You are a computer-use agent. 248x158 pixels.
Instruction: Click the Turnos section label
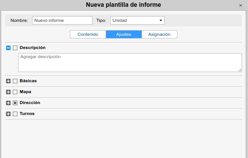click(x=27, y=114)
